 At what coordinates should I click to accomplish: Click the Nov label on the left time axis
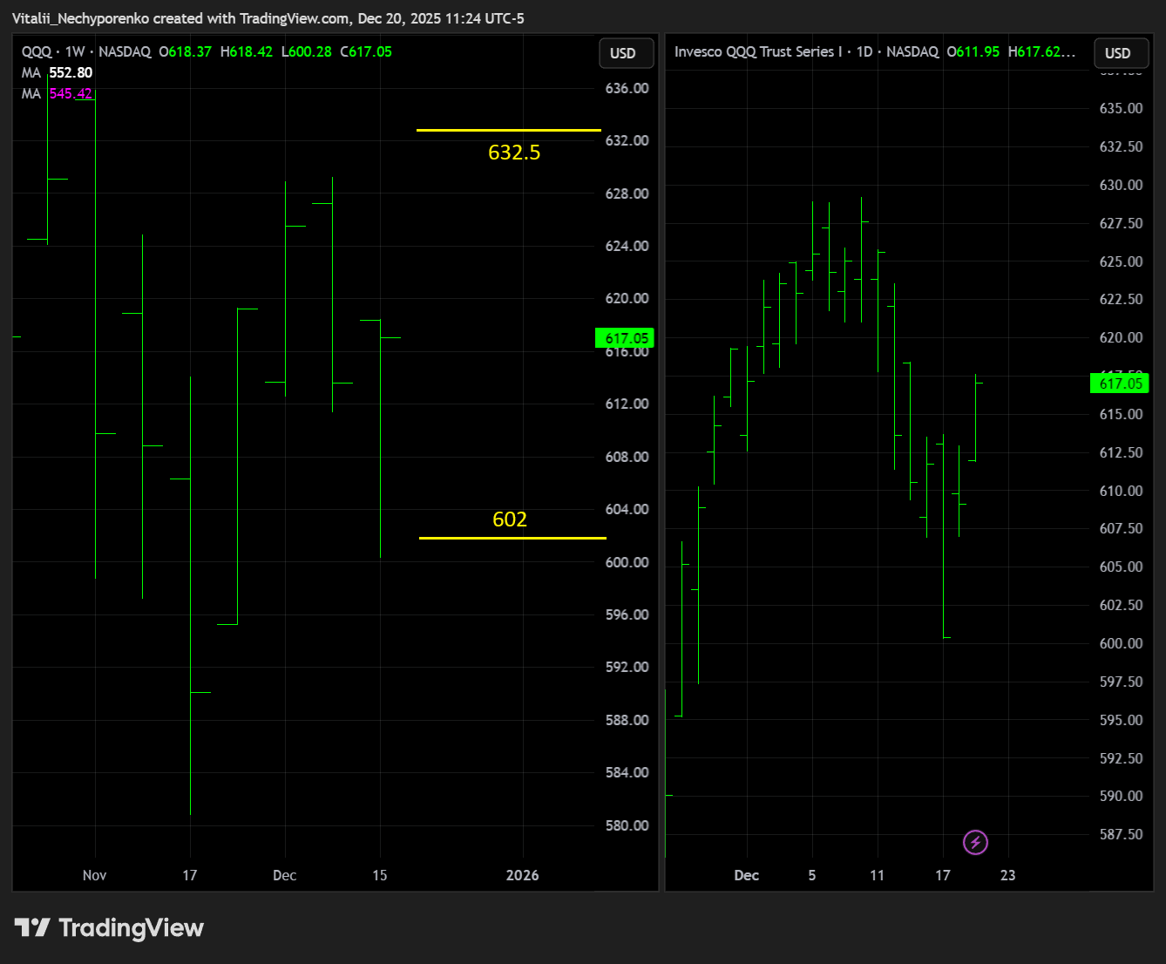94,875
